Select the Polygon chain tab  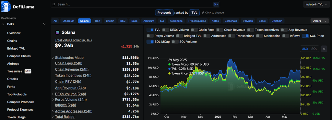click(x=248, y=21)
